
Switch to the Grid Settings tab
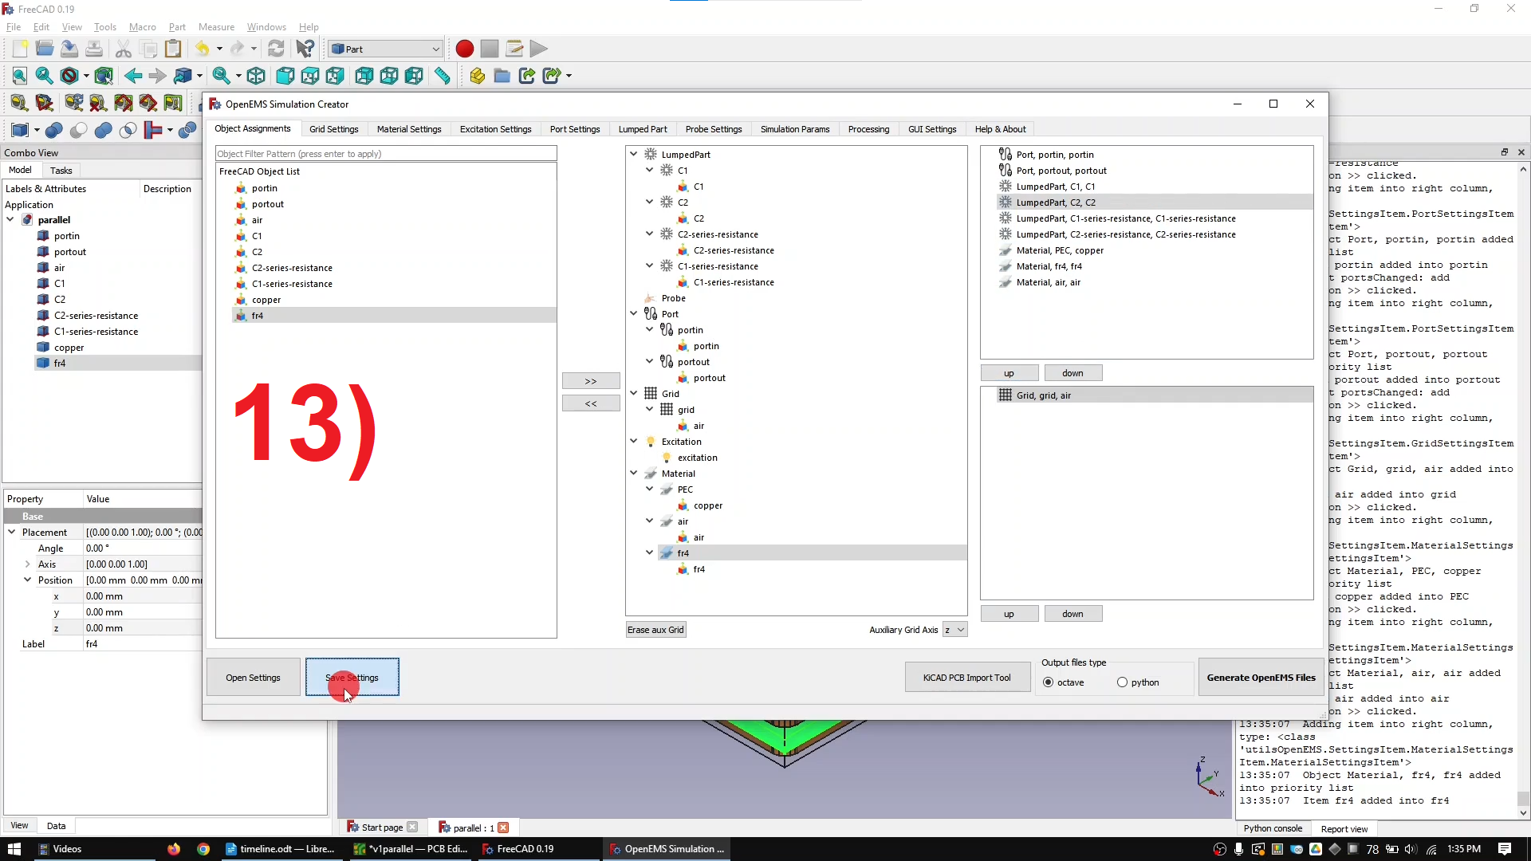pos(334,129)
